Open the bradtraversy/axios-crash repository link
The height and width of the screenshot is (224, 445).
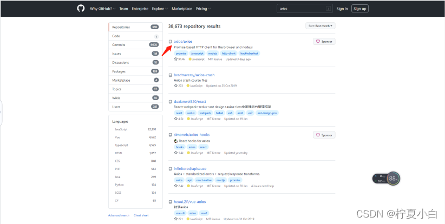pyautogui.click(x=194, y=75)
